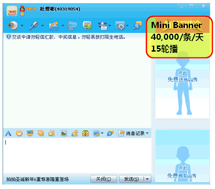This screenshot has width=215, height=189.
Task: Expand the webcam video options arrow
Action: point(22,26)
